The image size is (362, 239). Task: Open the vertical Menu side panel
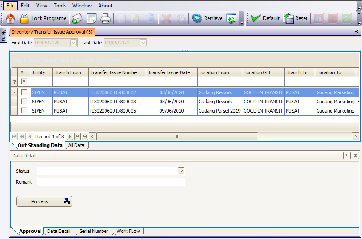(x=3, y=35)
